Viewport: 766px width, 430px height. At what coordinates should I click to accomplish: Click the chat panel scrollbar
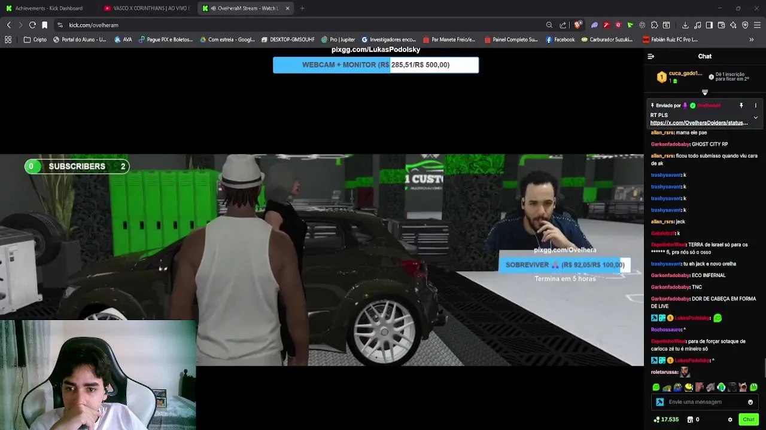pos(764,367)
